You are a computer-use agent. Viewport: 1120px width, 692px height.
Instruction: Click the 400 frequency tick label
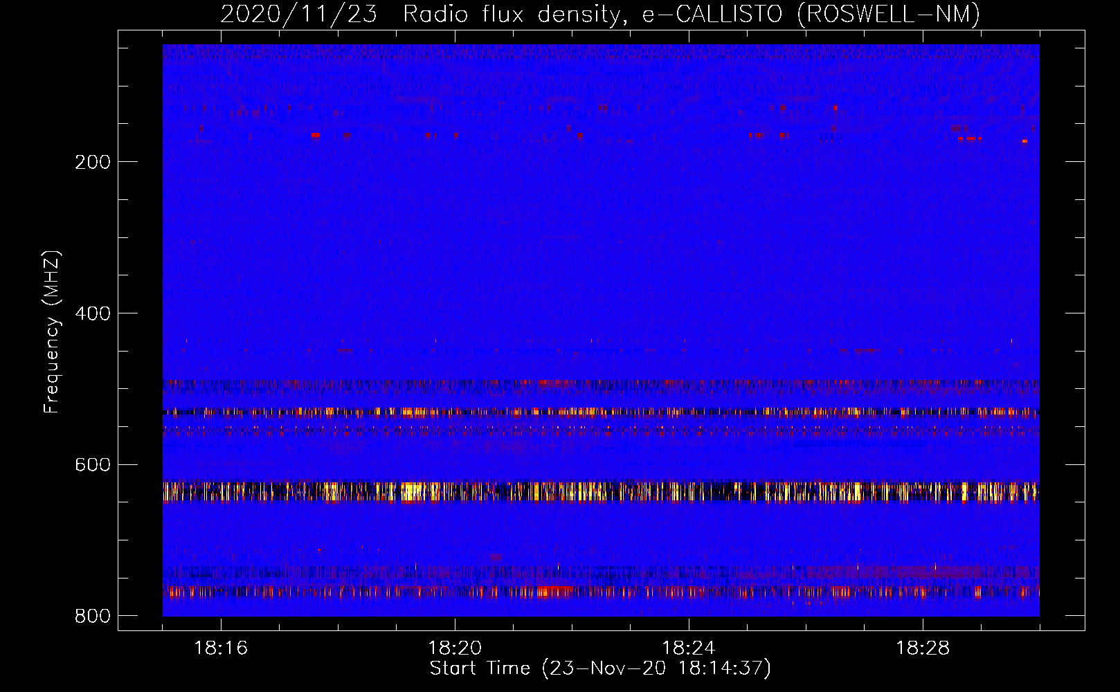pos(93,313)
